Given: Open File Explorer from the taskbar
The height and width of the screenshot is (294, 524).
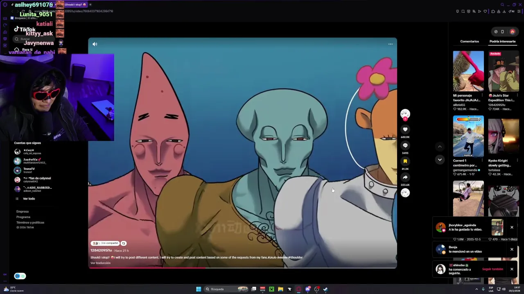Looking at the screenshot, I should tap(280, 289).
